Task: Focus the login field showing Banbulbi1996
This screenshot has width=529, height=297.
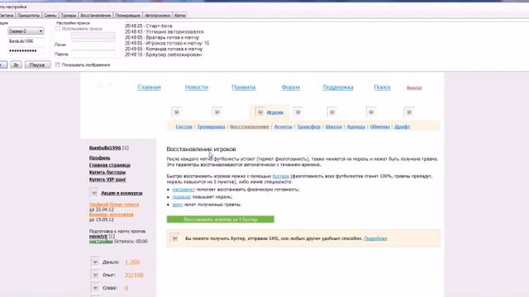Action: click(26, 41)
